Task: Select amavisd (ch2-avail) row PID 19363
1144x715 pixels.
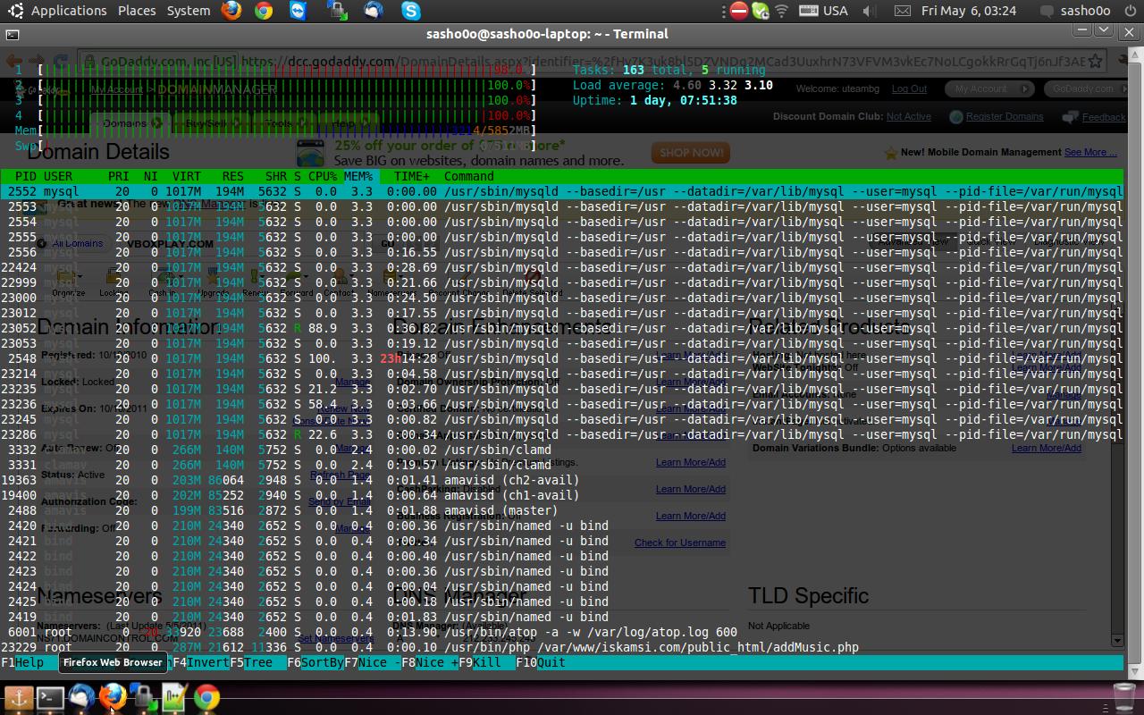Action: pos(561,480)
